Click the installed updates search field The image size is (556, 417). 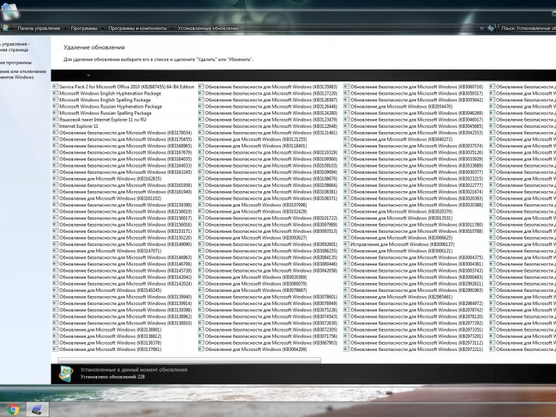[528, 28]
